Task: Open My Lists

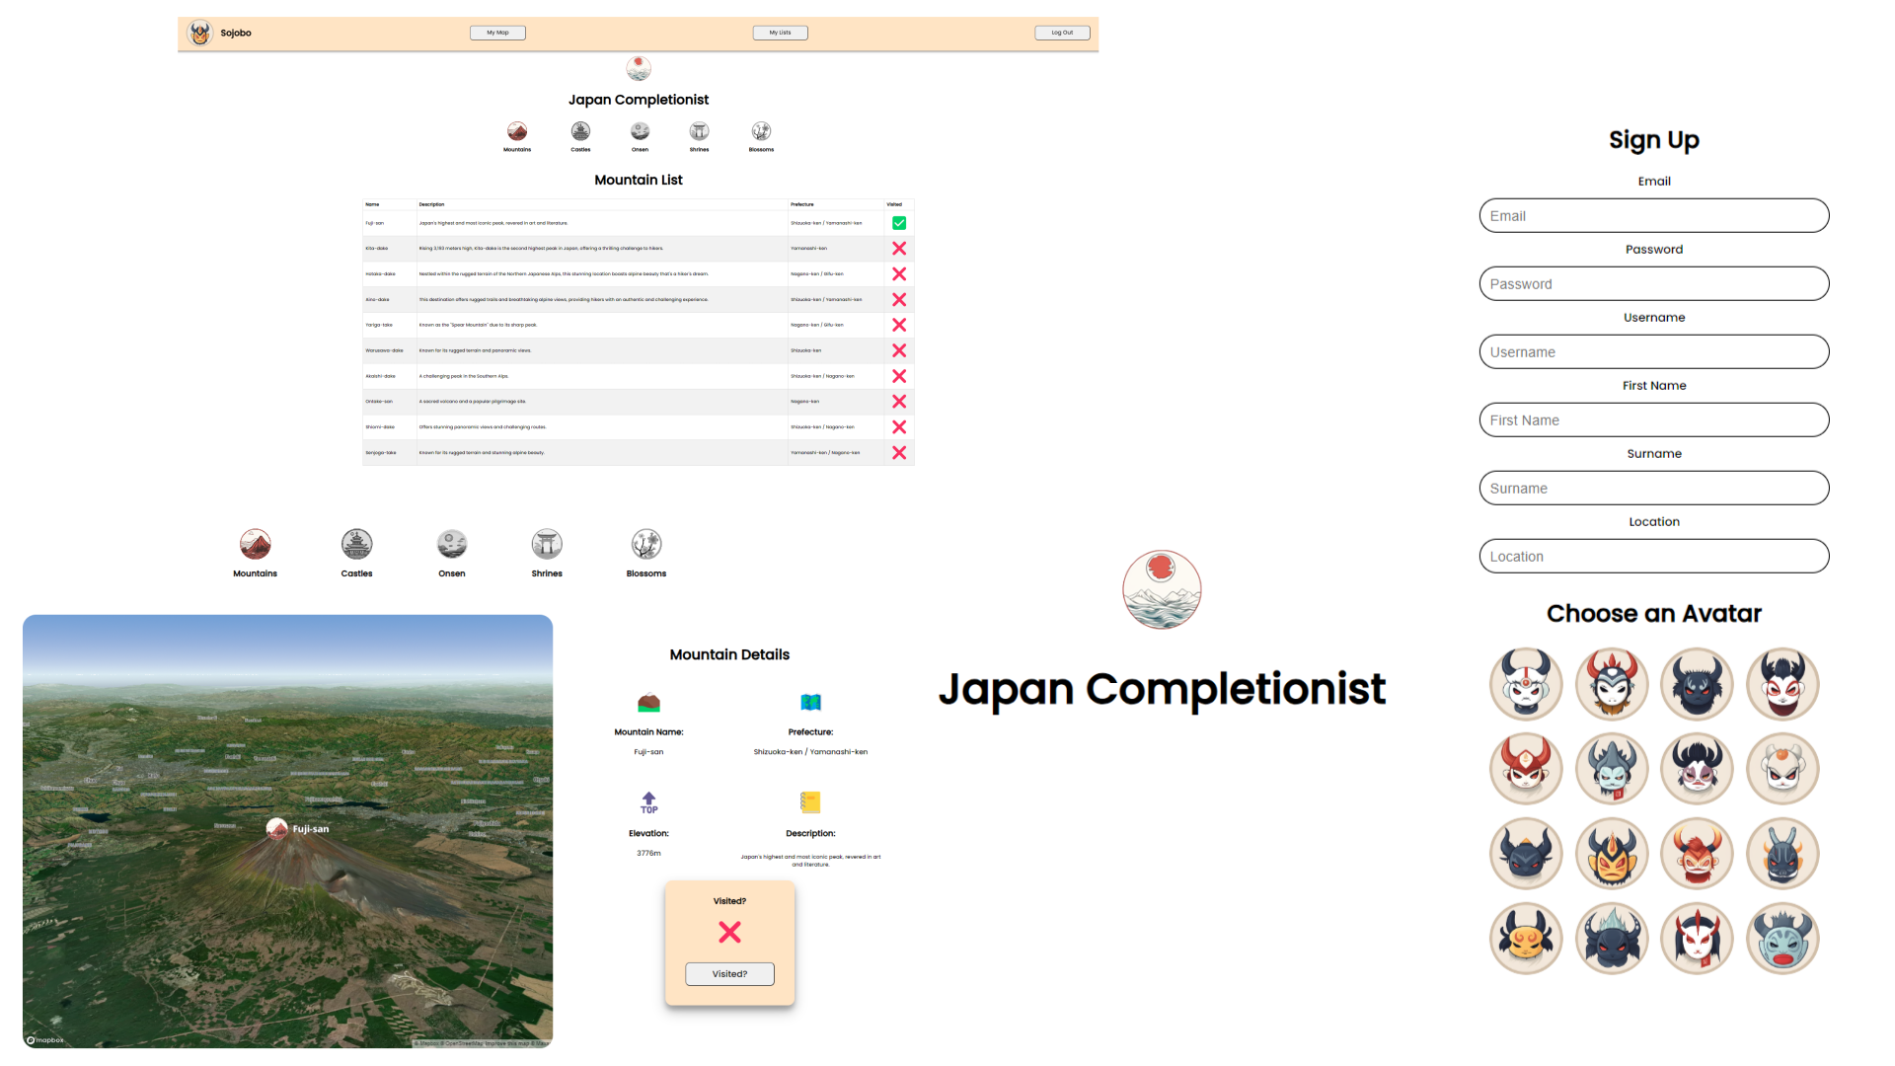Action: click(780, 32)
